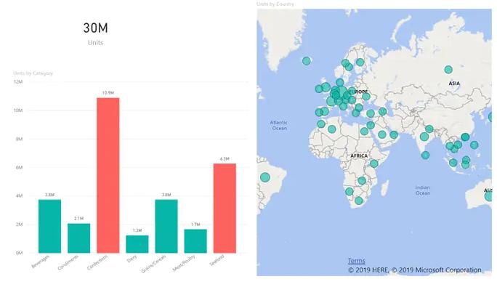Click the AFRICA continent label
The image size is (497, 287).
359,155
